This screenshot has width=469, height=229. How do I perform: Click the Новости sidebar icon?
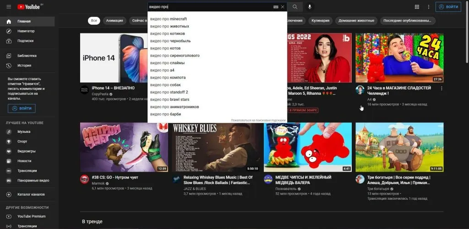9,161
